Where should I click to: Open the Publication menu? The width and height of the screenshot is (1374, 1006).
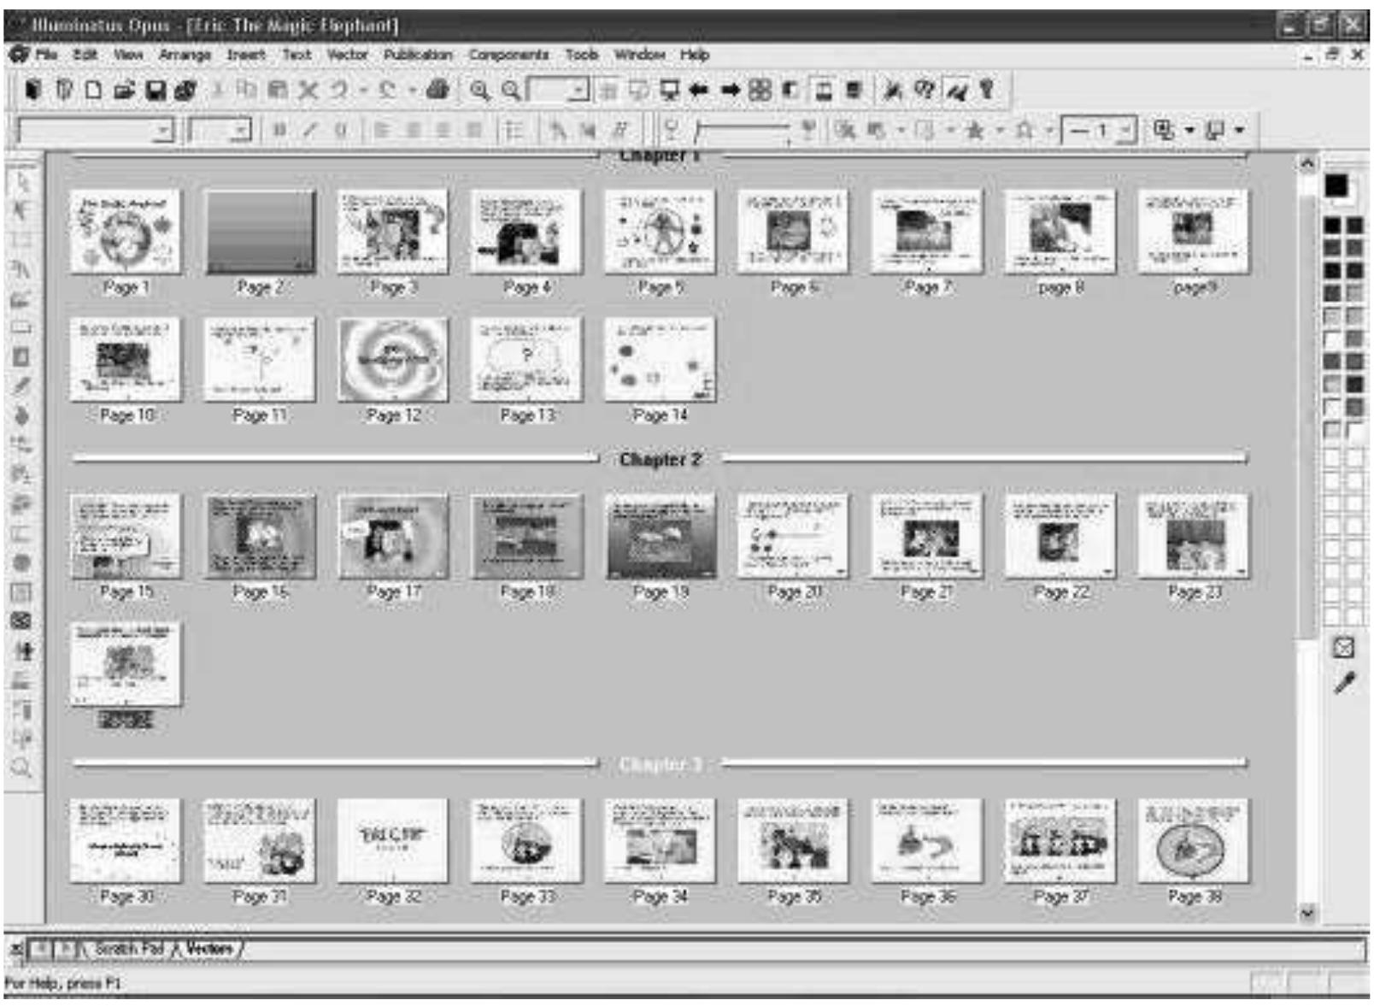417,55
